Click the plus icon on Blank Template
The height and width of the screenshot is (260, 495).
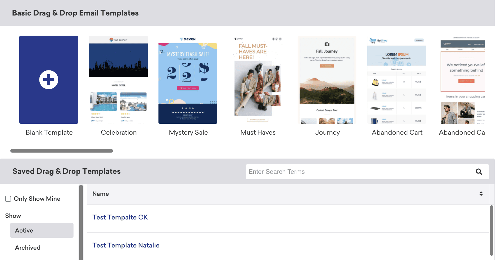[49, 80]
